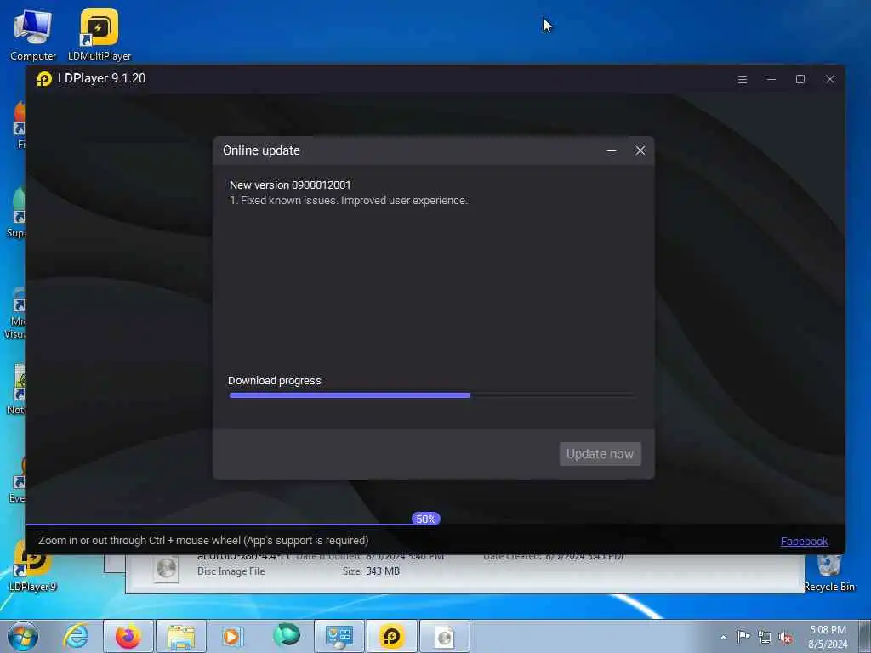Click 'Size: 343 MB' in Explorer details

[371, 571]
